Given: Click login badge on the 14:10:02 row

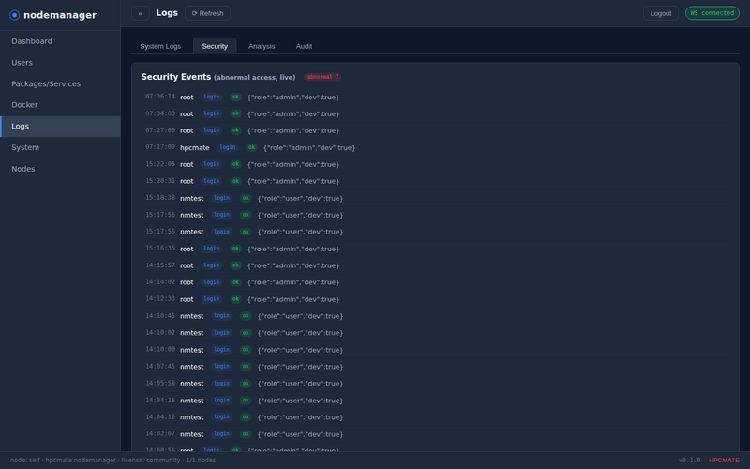Looking at the screenshot, I should [x=222, y=333].
